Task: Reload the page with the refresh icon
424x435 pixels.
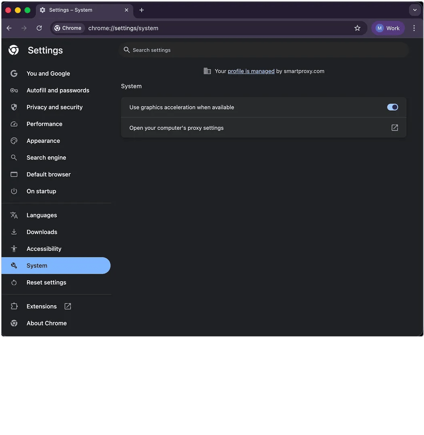Action: click(x=39, y=28)
